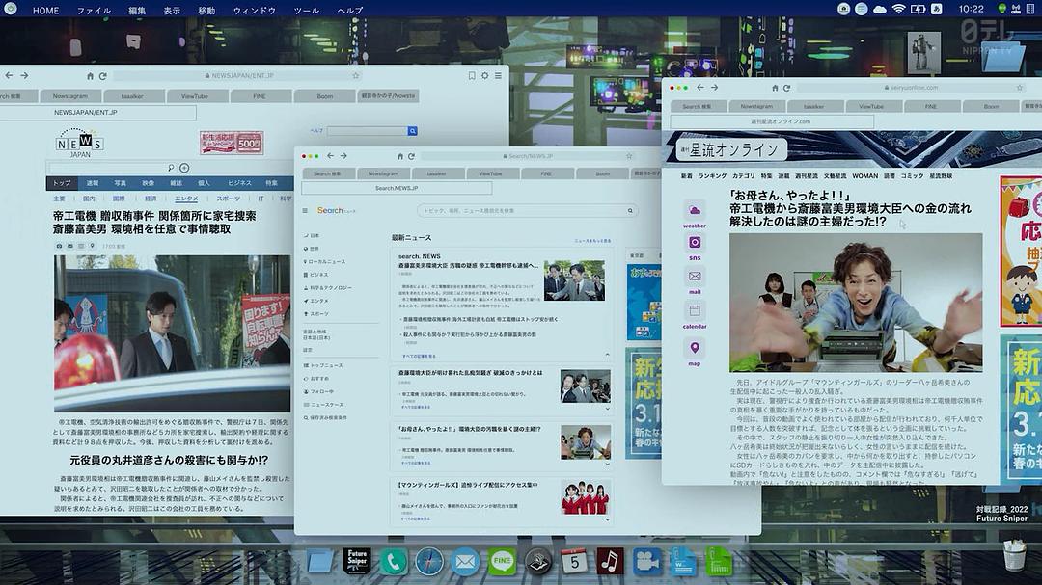Reload the Search NEWS window page
Viewport: 1042px width, 585px height.
(411, 156)
